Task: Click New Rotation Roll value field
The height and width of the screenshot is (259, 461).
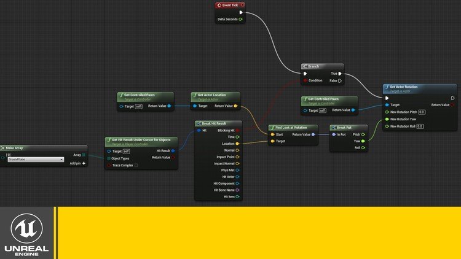Action: coord(420,126)
